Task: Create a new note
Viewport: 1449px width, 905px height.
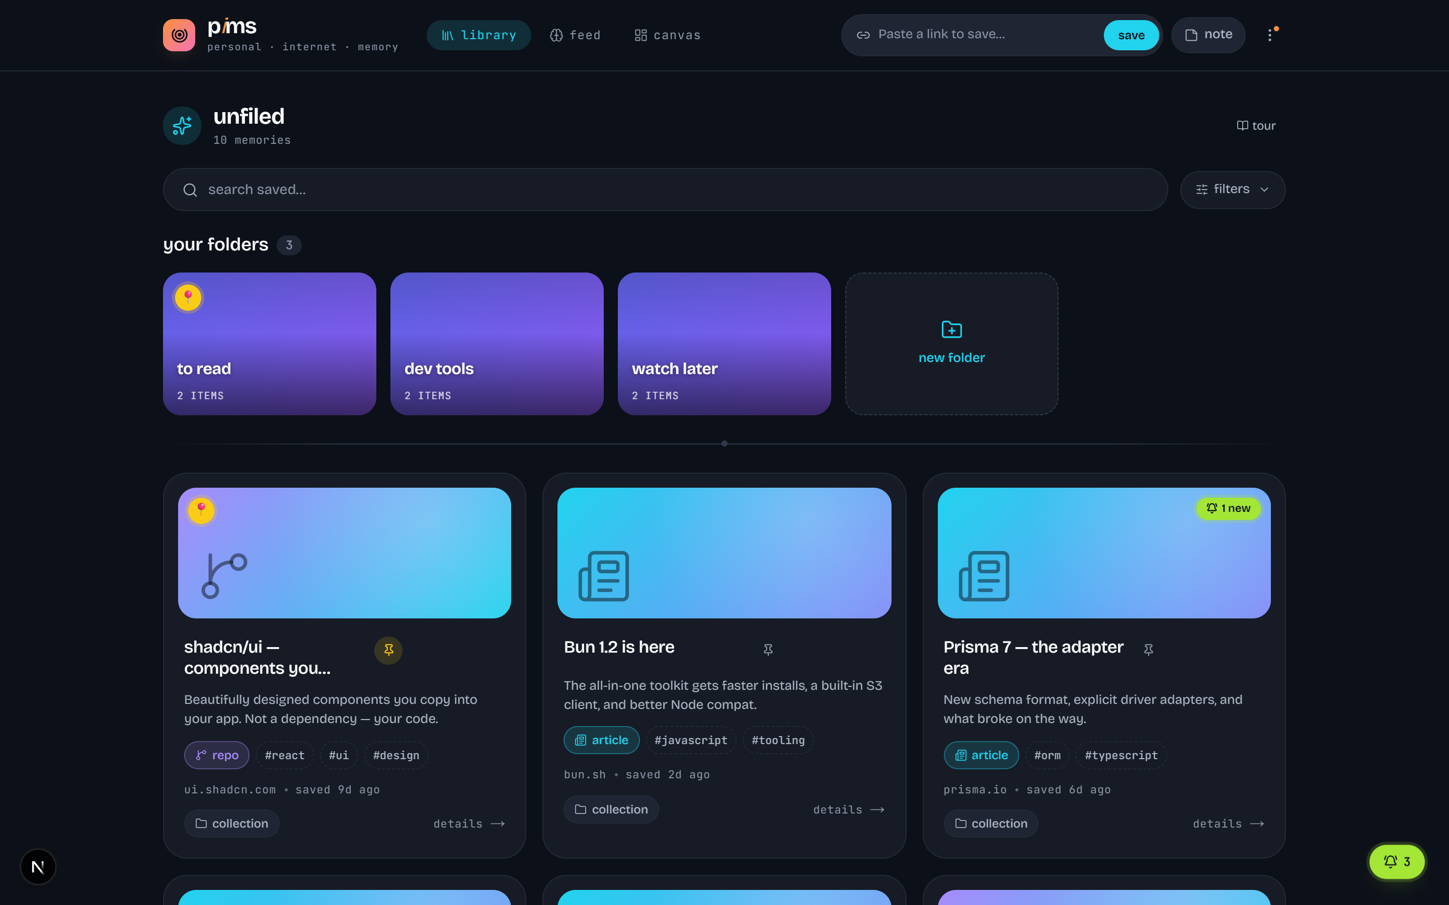Action: pos(1209,35)
